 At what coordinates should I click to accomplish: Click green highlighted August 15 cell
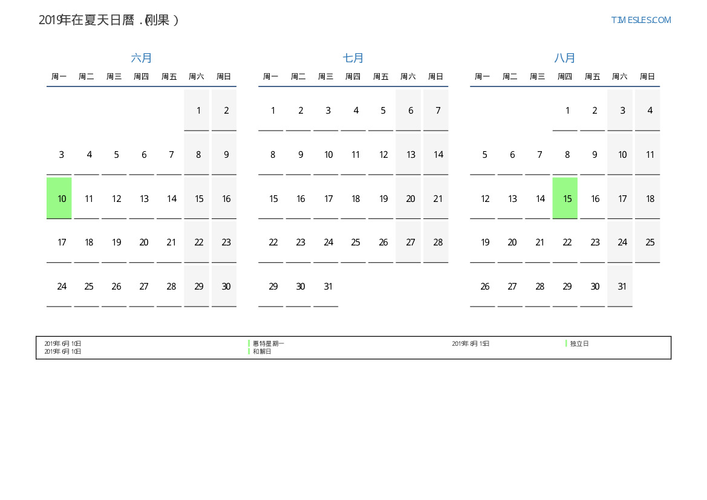point(565,198)
